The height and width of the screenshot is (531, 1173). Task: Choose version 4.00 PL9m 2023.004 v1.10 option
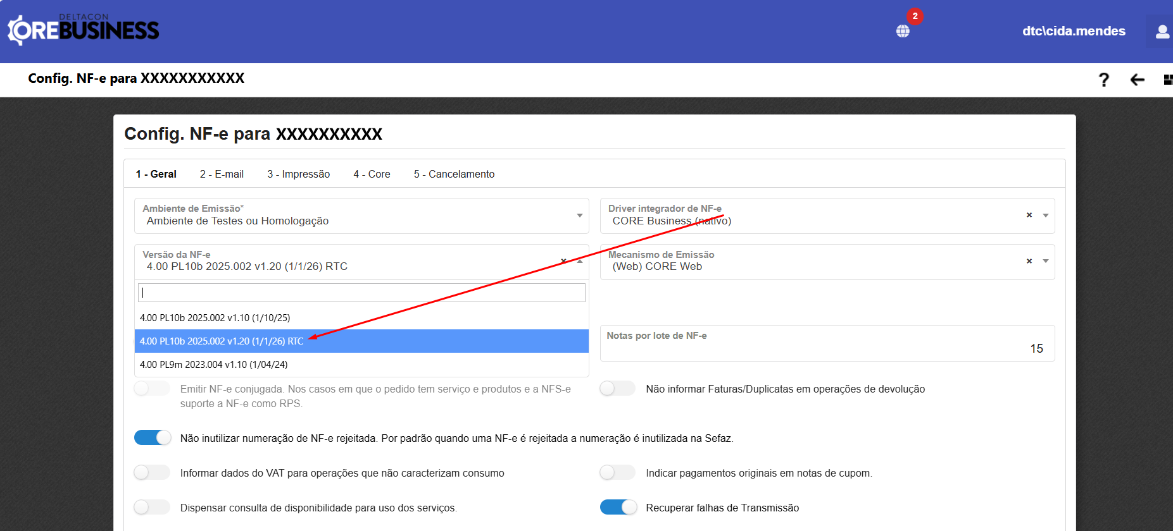coord(214,365)
